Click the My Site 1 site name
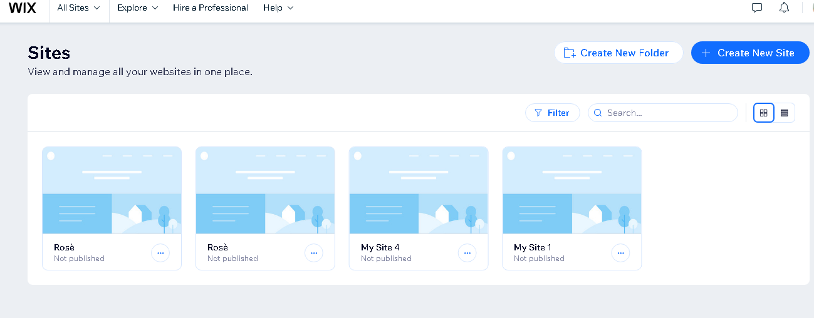This screenshot has height=318, width=814. (533, 247)
